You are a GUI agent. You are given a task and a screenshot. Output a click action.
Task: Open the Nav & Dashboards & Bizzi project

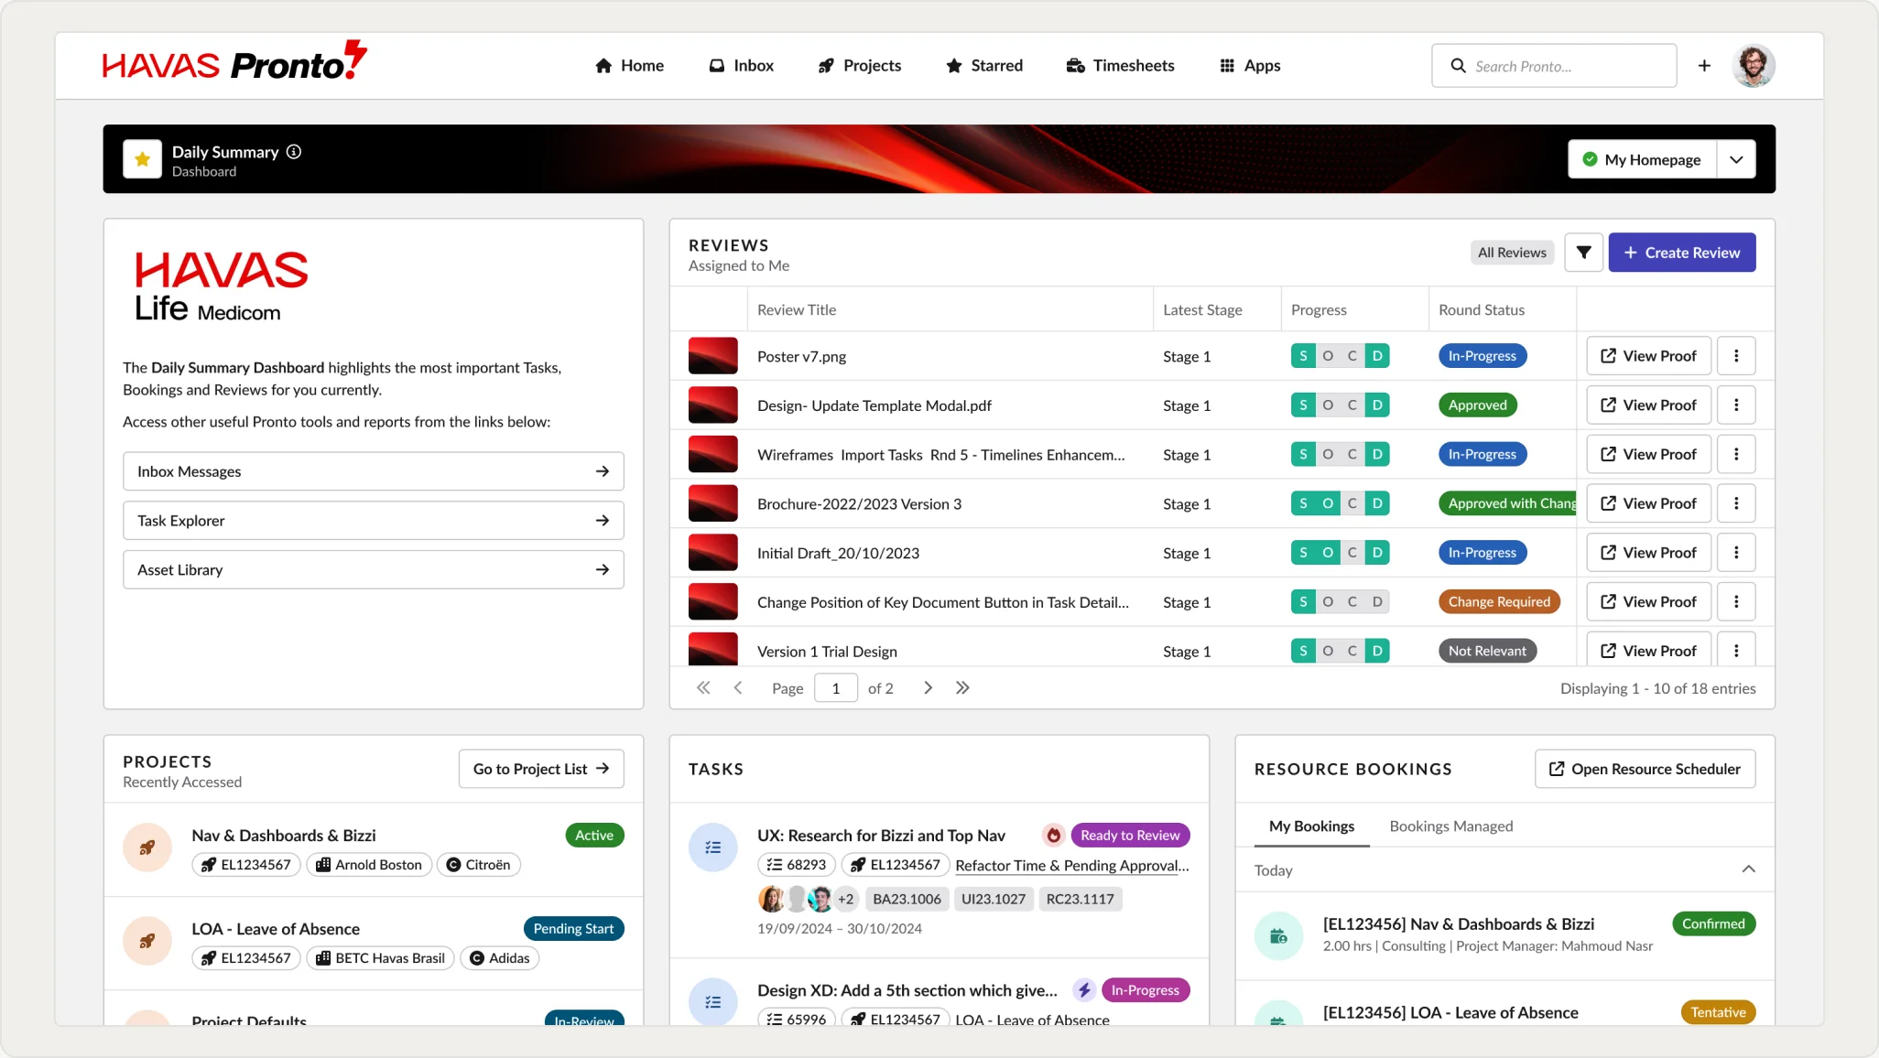coord(284,836)
